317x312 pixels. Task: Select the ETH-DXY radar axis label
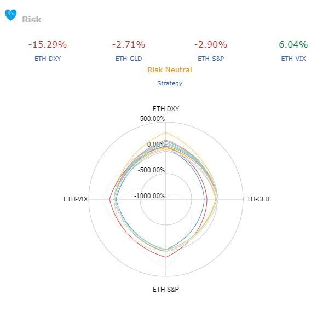tap(166, 109)
